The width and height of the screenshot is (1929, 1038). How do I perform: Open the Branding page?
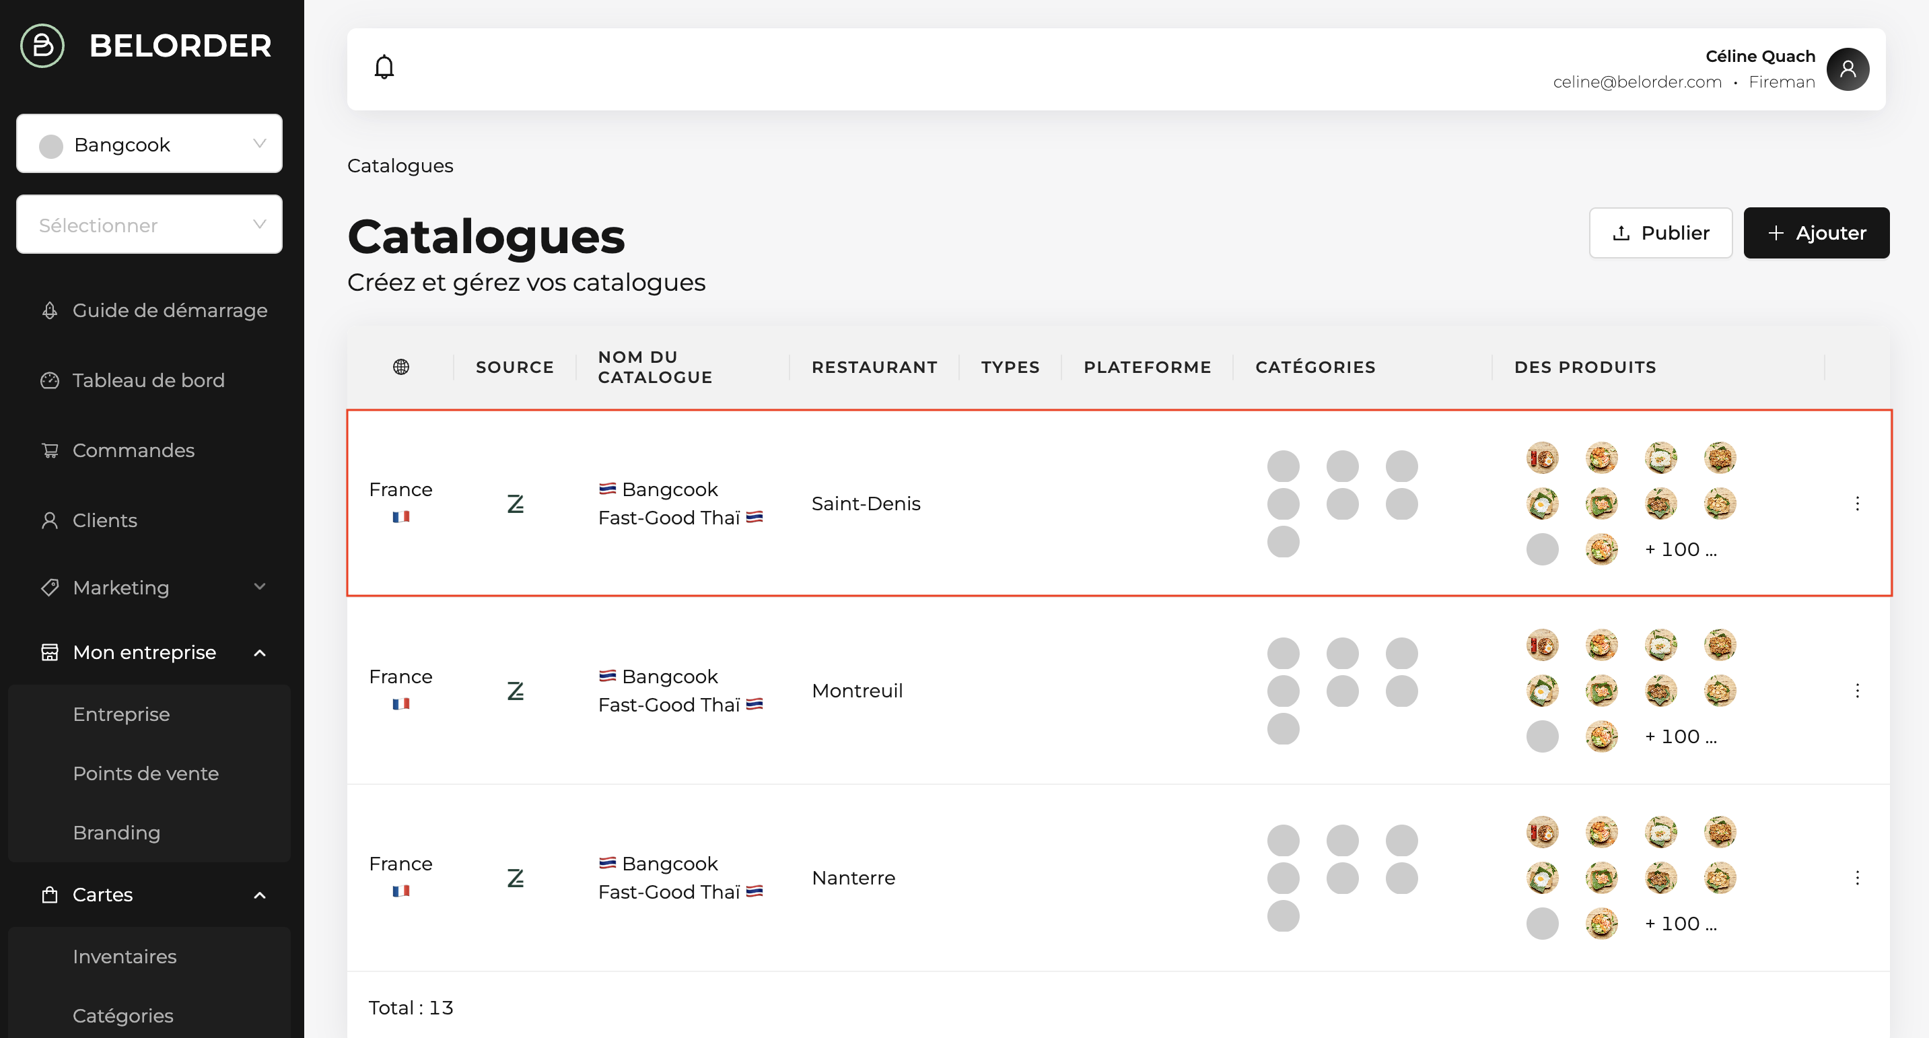coord(117,833)
